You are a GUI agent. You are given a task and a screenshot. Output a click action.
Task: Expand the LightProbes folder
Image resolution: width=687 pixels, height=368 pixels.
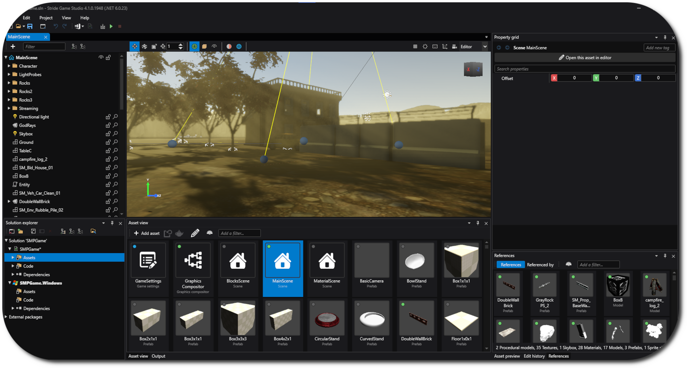point(9,75)
